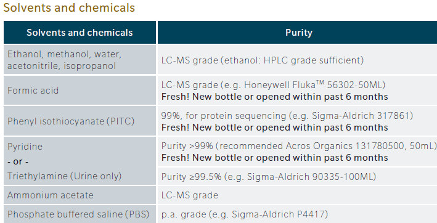Viewport: 437px width, 223px height.
Task: Select the Pyridine label
Action: (25, 147)
